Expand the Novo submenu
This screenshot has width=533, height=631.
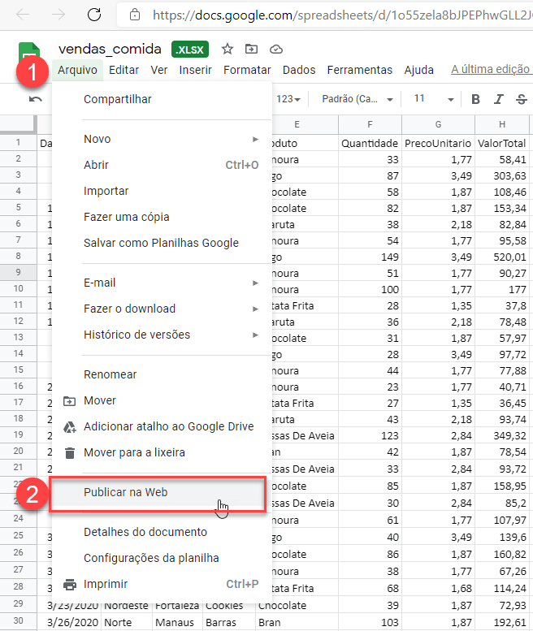pos(255,139)
